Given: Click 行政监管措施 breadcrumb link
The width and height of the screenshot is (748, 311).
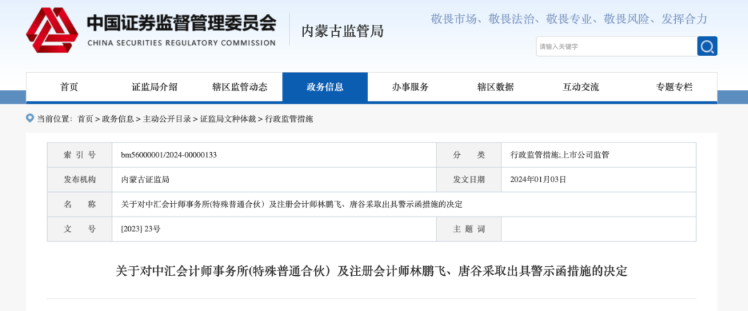Looking at the screenshot, I should point(289,119).
